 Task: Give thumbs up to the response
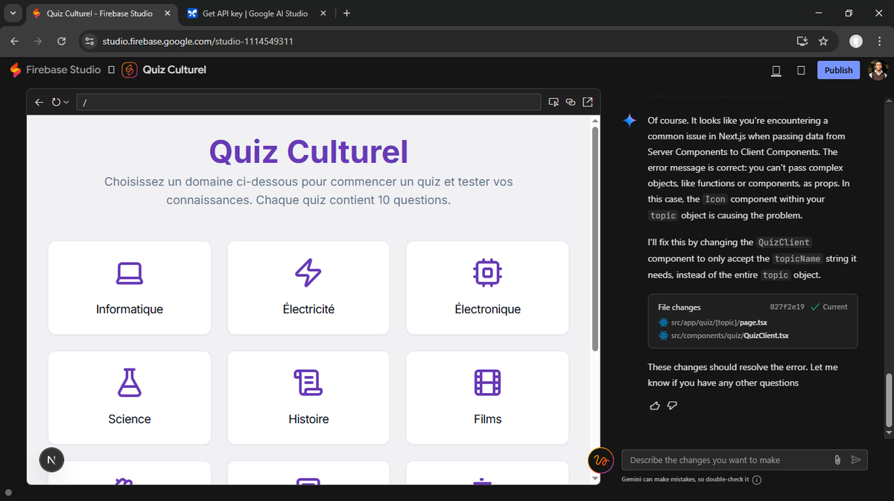[655, 406]
